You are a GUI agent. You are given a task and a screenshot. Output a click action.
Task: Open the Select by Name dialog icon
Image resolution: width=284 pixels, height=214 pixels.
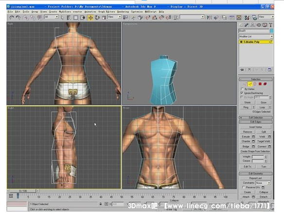coord(69,17)
